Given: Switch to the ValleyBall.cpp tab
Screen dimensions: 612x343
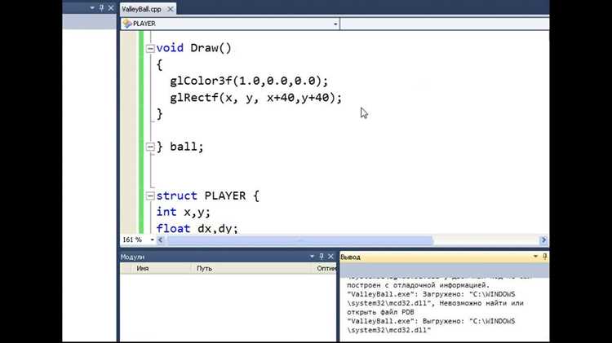Looking at the screenshot, I should [141, 9].
